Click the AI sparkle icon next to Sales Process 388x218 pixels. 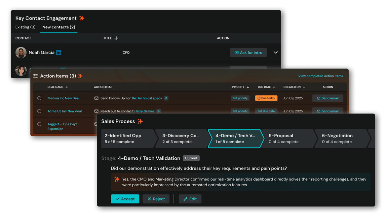click(140, 121)
